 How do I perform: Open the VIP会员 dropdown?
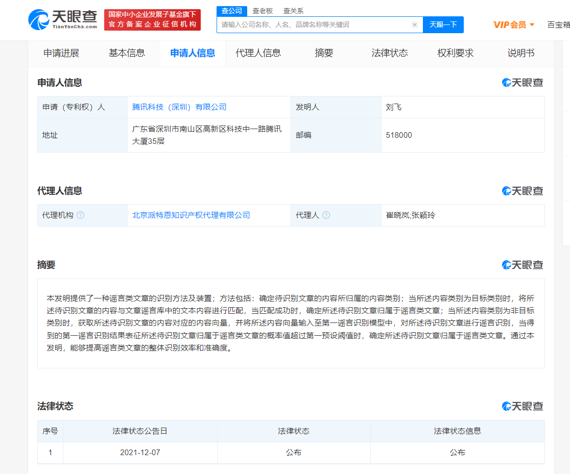pyautogui.click(x=513, y=24)
